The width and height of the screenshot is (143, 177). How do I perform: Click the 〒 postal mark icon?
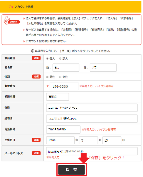pyautogui.click(x=48, y=86)
